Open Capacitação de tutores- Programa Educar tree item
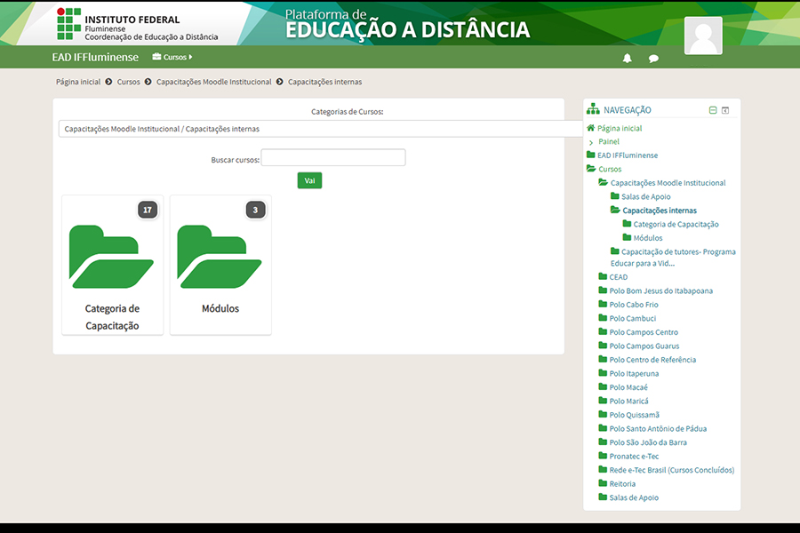This screenshot has width=800, height=533. click(x=673, y=258)
